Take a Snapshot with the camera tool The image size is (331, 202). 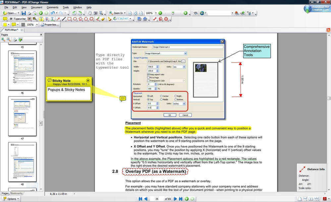click(95, 13)
